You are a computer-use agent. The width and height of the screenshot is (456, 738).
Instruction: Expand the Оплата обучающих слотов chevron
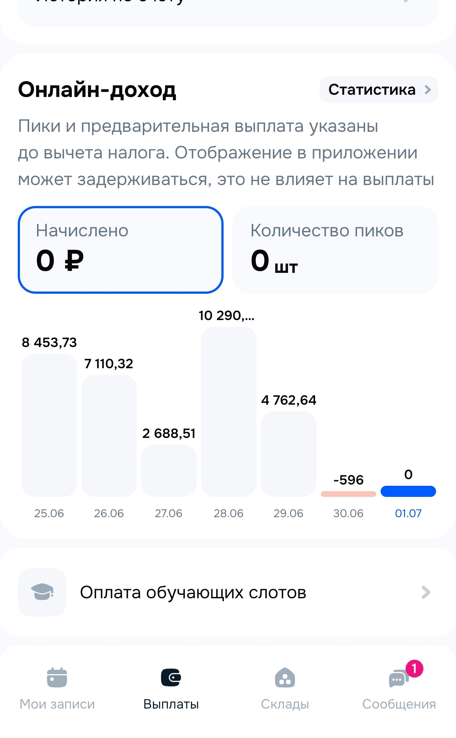426,592
